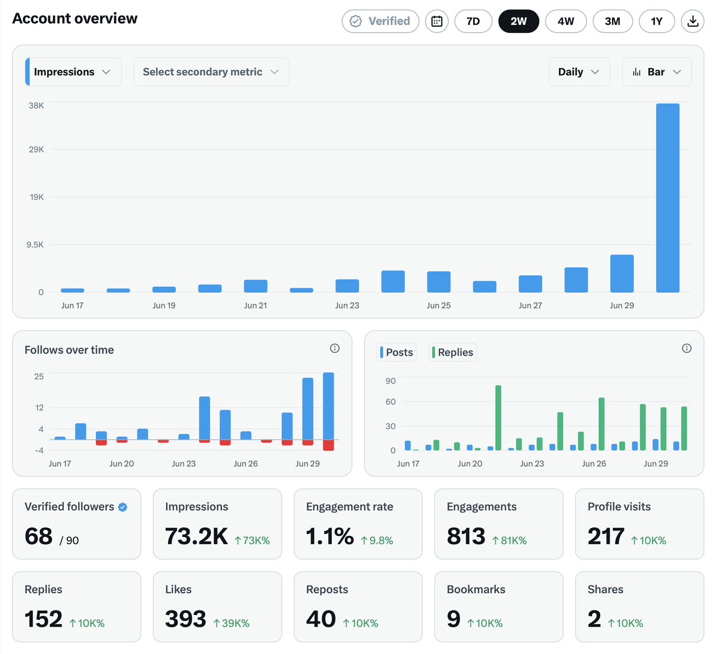Viewport: 715px width, 654px height.
Task: Select the 2W time range
Action: pos(519,21)
